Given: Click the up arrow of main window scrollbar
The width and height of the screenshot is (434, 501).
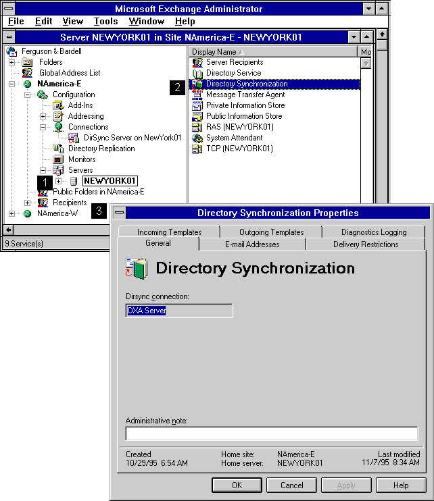Looking at the screenshot, I should [x=382, y=34].
